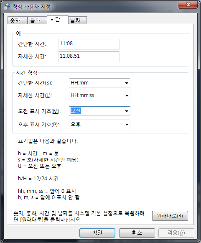201x243 pixels.
Task: Open the 날짜 tab
Action: [77, 20]
